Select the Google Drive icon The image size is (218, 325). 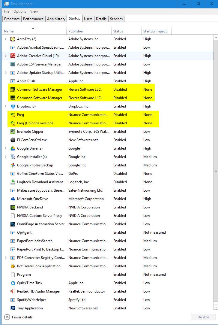click(13, 148)
